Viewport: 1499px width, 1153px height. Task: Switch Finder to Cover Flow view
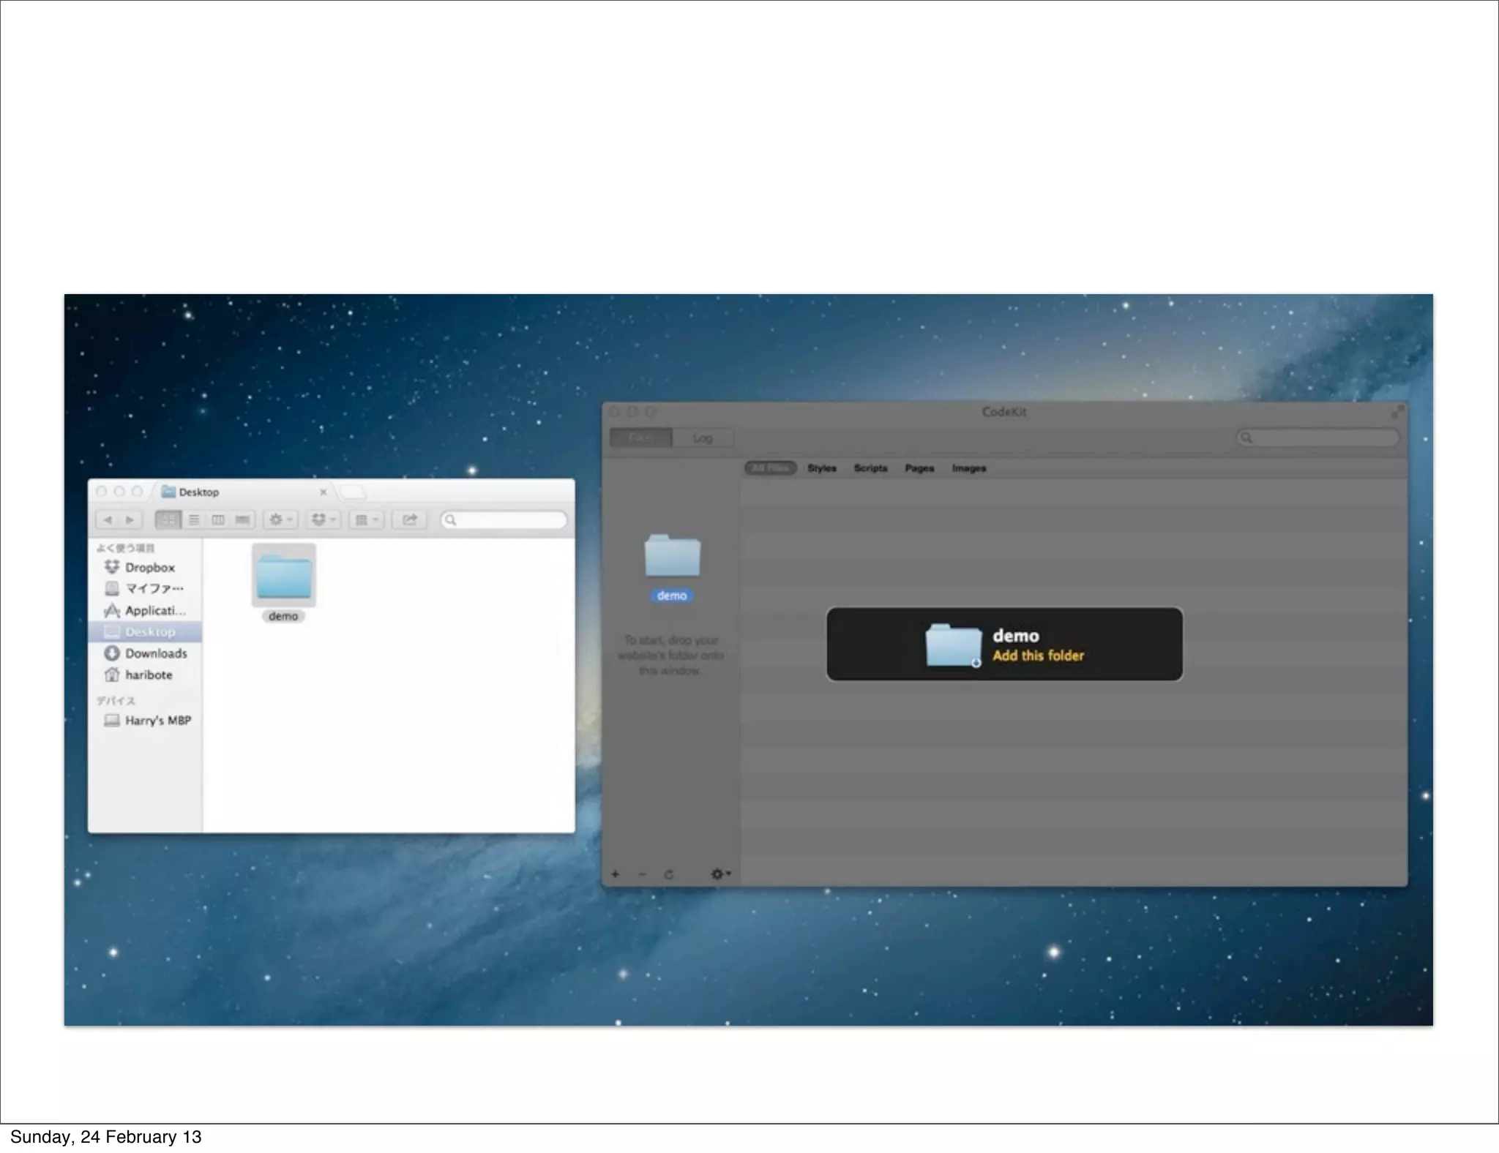point(242,519)
